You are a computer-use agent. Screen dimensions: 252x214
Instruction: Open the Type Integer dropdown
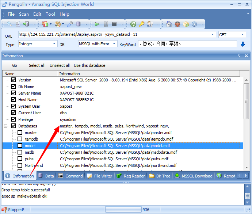tap(54, 44)
